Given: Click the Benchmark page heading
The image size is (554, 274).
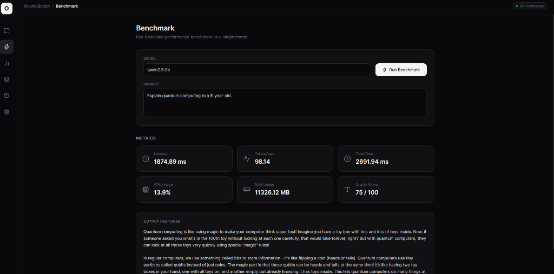Looking at the screenshot, I should point(155,28).
